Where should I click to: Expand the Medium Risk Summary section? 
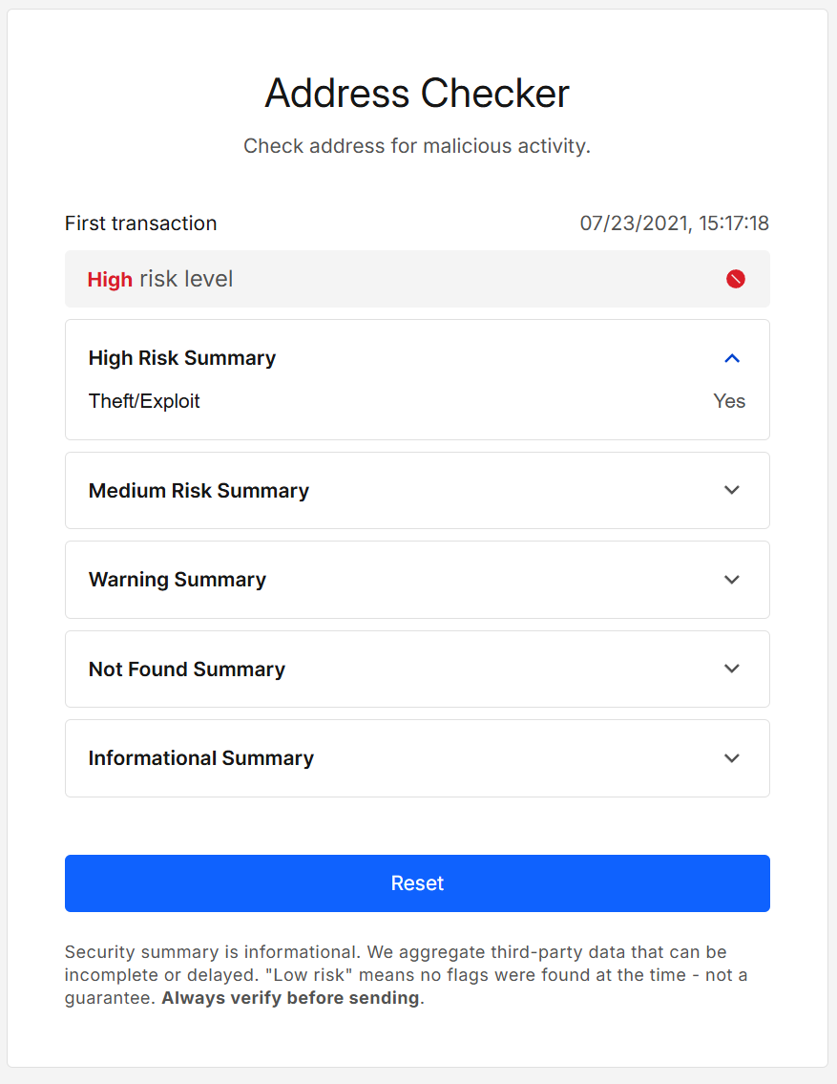[731, 490]
